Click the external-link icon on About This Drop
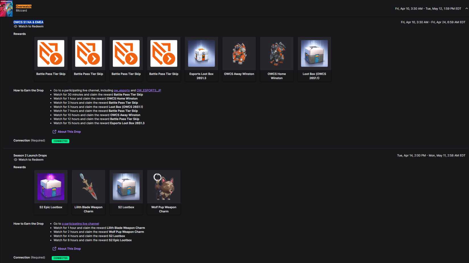469x263 pixels. [54, 131]
